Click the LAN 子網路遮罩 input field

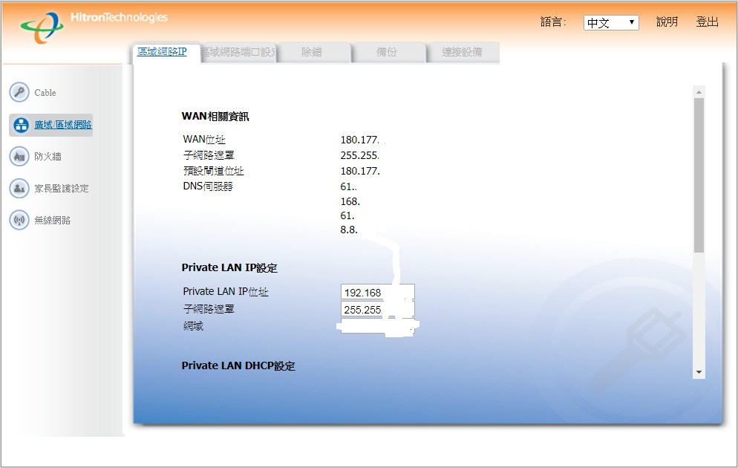pos(377,309)
